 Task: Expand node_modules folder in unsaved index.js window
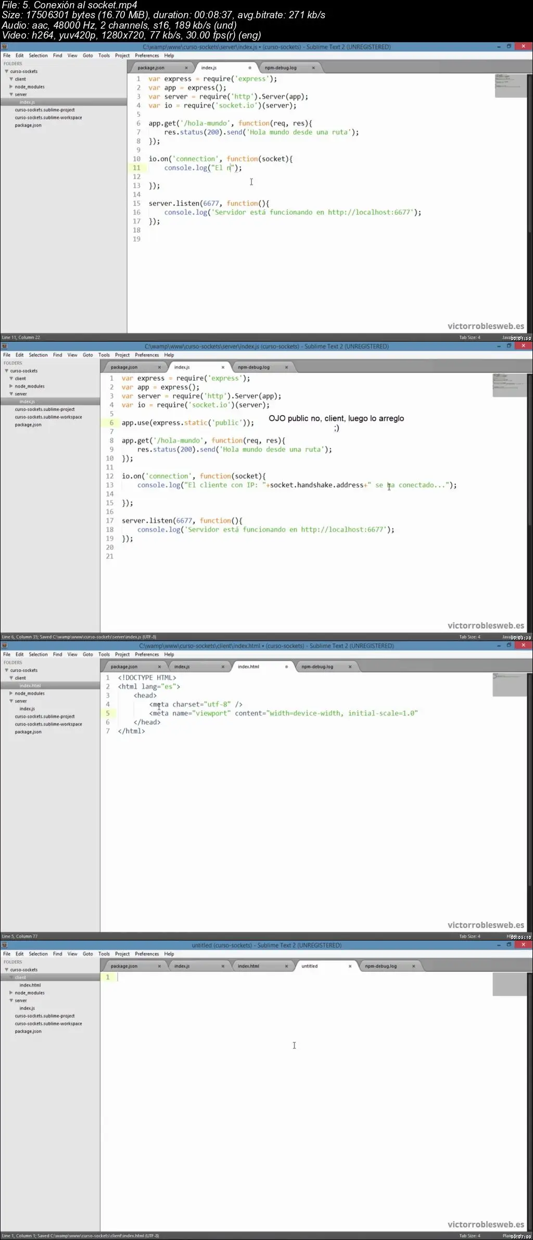click(x=11, y=87)
